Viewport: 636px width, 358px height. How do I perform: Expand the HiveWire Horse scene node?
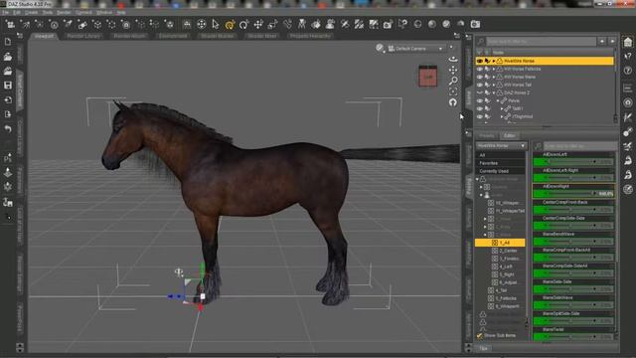(494, 61)
